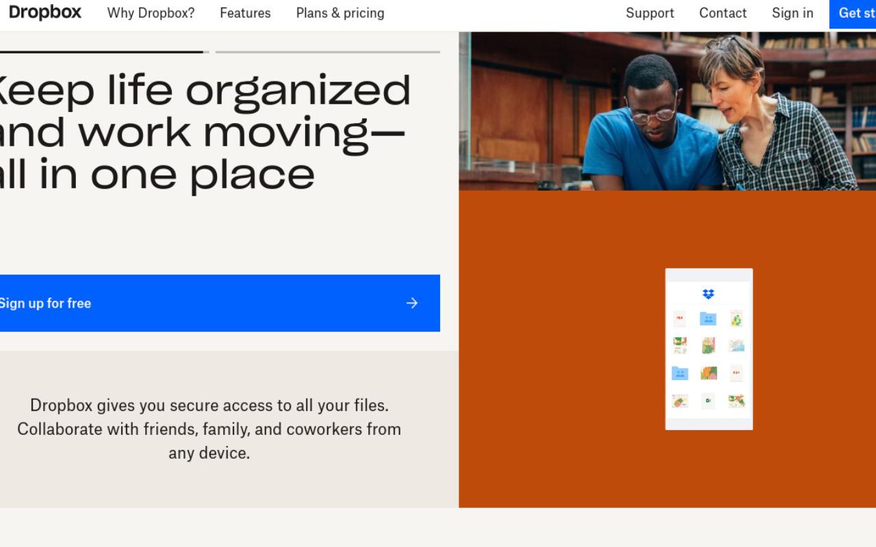Open the Support link

(x=649, y=13)
